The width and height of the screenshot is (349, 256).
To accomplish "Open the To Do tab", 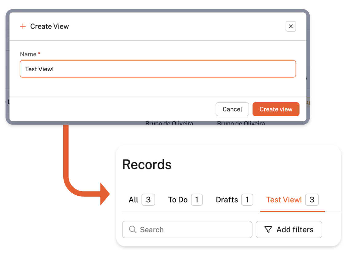I will pyautogui.click(x=178, y=200).
